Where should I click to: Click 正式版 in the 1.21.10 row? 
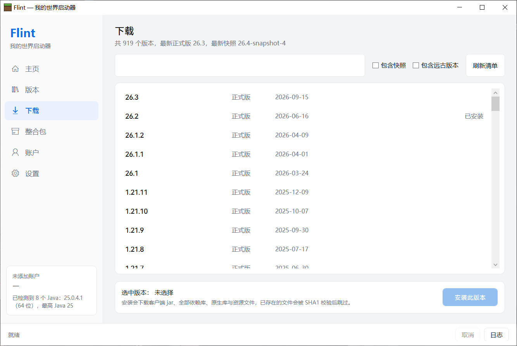click(241, 211)
